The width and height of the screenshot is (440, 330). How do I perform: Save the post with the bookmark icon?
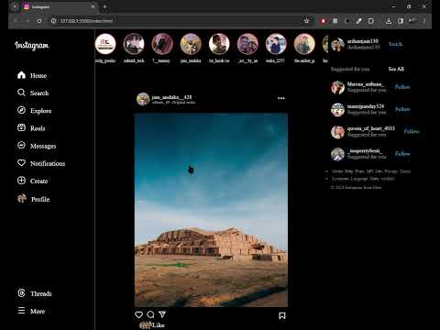(x=282, y=315)
